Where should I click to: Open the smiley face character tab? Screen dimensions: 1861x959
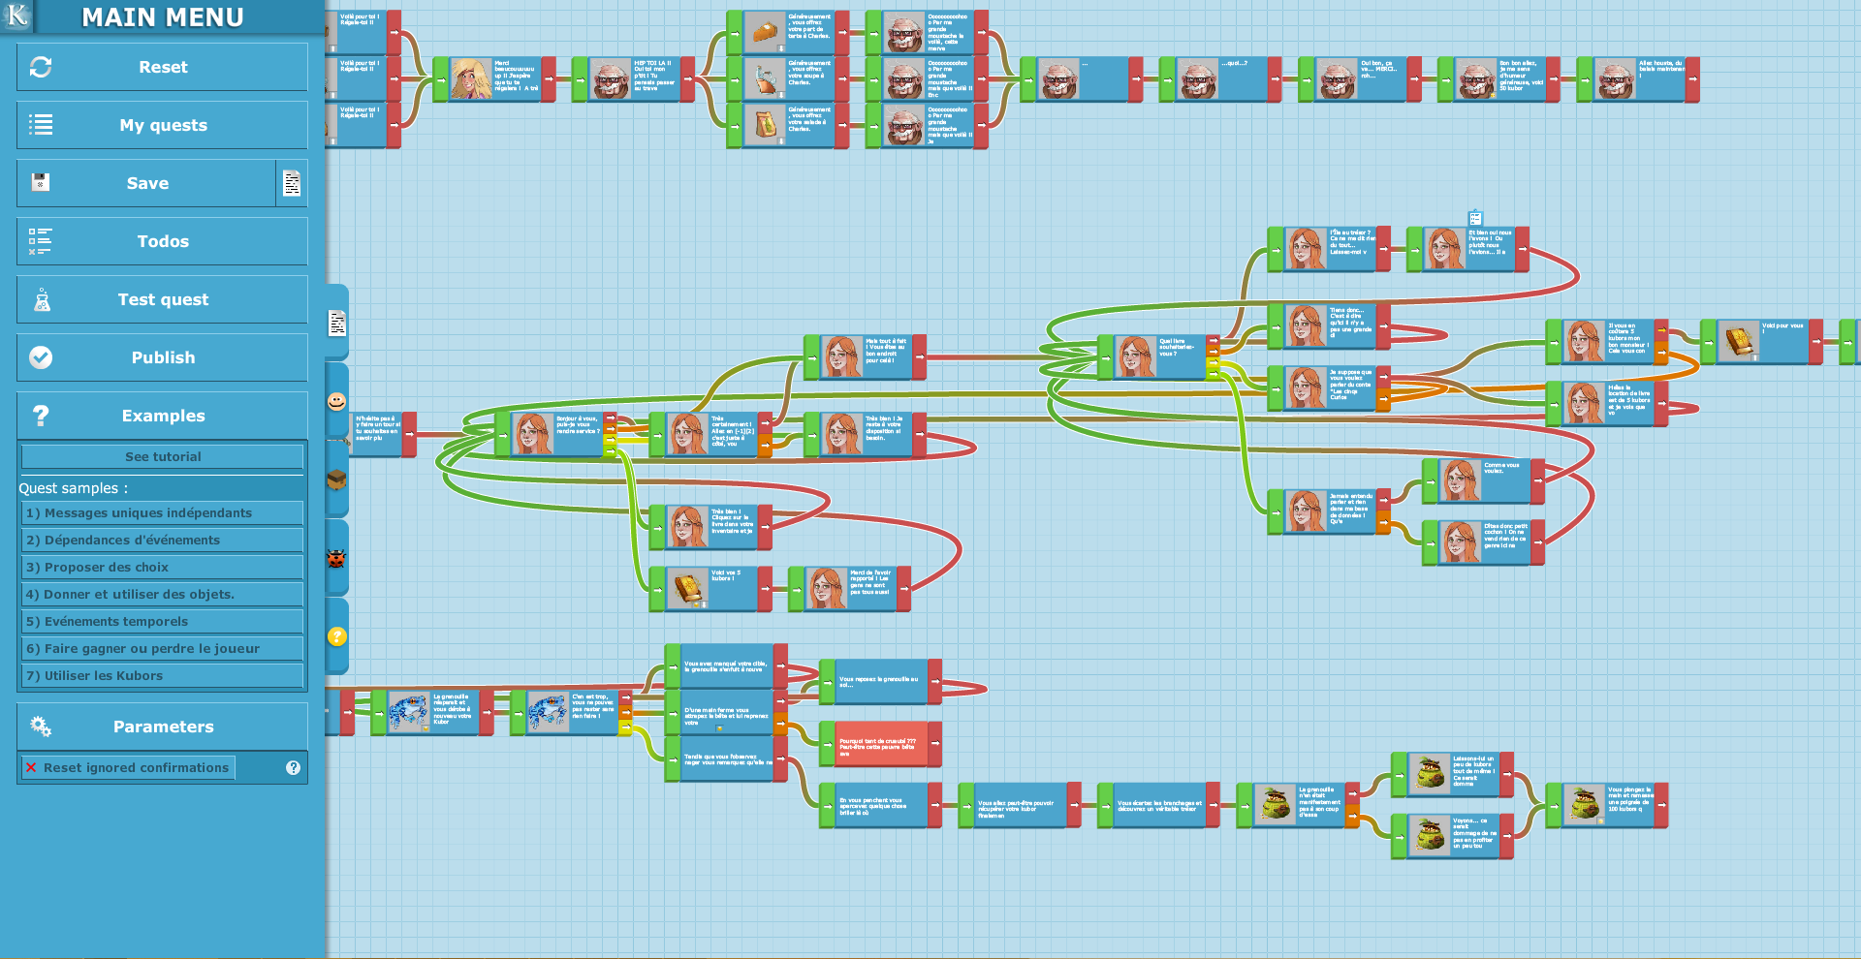[336, 401]
